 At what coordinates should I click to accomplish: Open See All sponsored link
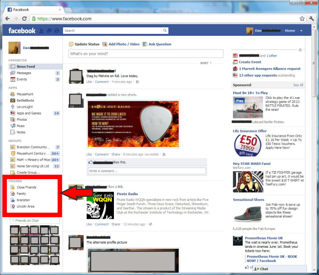tap(298, 85)
